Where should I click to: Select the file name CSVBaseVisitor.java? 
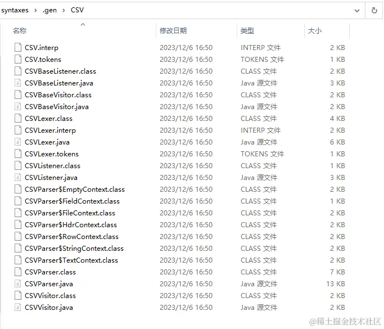(x=57, y=106)
